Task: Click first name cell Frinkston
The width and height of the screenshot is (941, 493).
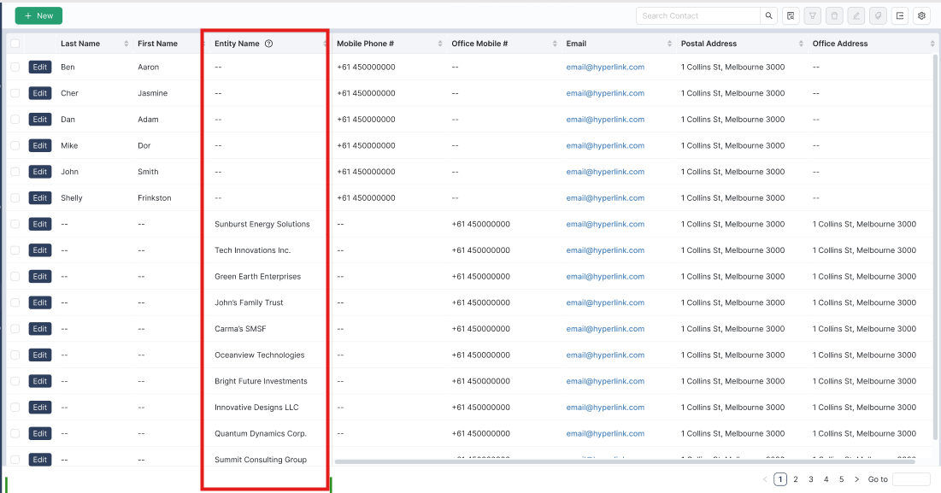Action: [x=154, y=198]
